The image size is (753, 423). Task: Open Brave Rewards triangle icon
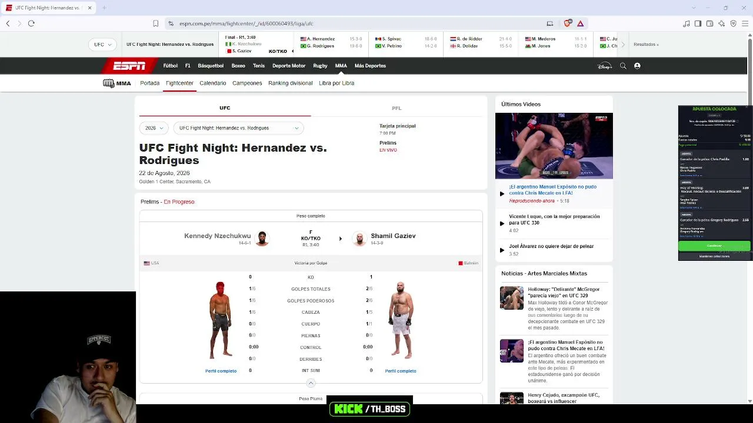pyautogui.click(x=580, y=23)
